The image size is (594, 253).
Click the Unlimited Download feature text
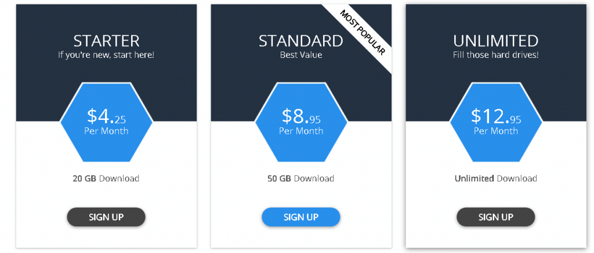[x=496, y=178]
